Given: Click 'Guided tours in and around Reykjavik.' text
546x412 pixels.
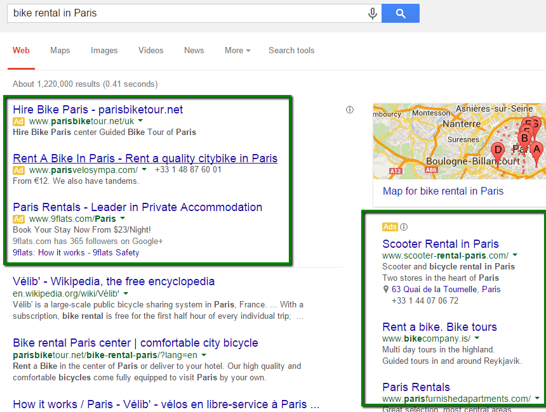Looking at the screenshot, I should tap(452, 361).
